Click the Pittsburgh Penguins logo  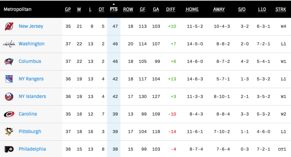coord(9,131)
